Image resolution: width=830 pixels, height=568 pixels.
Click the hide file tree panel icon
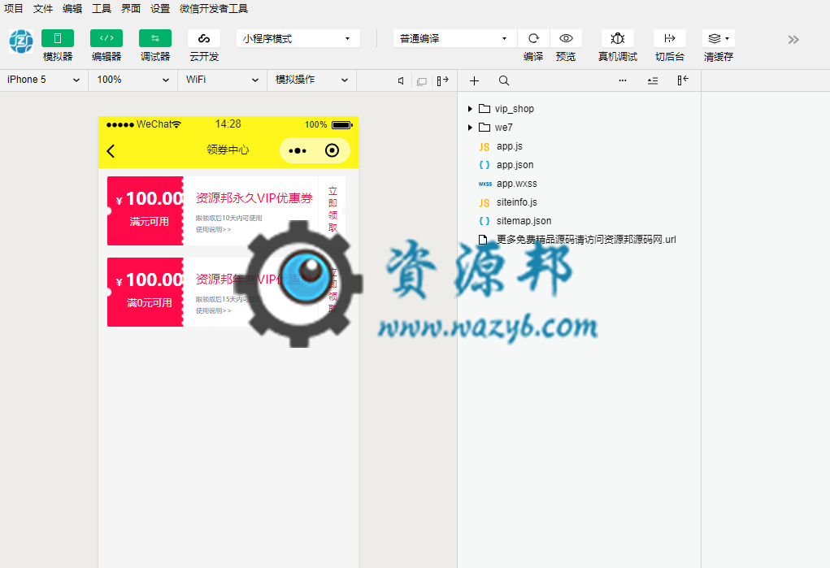pos(683,80)
